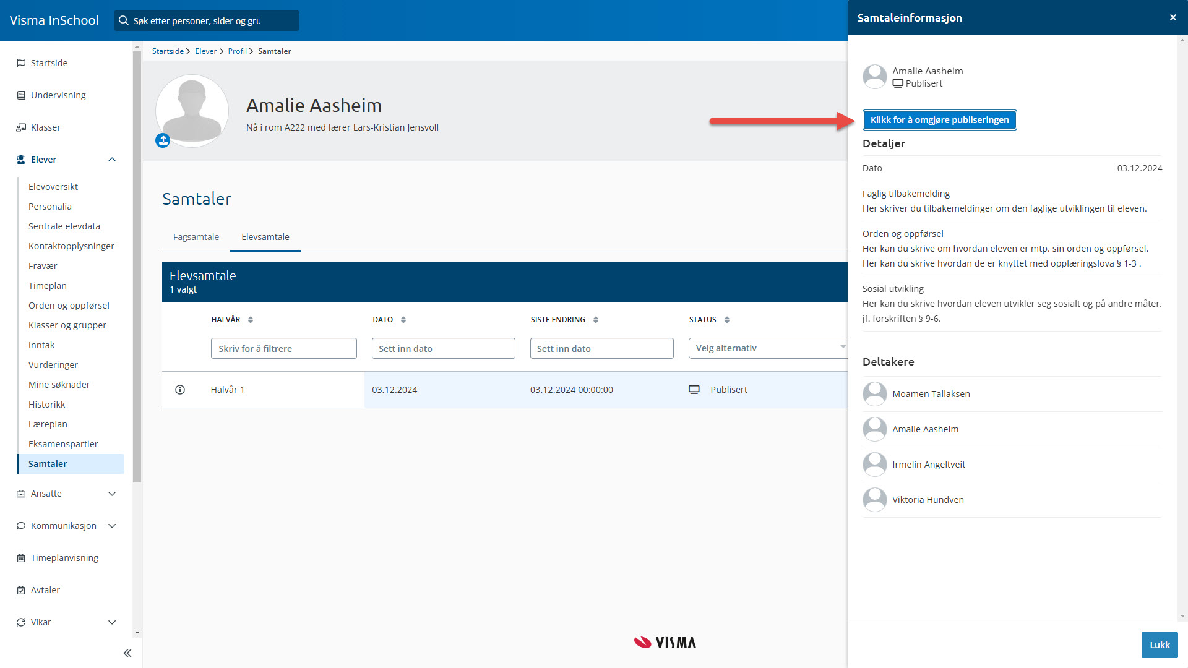The height and width of the screenshot is (668, 1188).
Task: Expand the Ansatte sidebar section
Action: click(112, 494)
